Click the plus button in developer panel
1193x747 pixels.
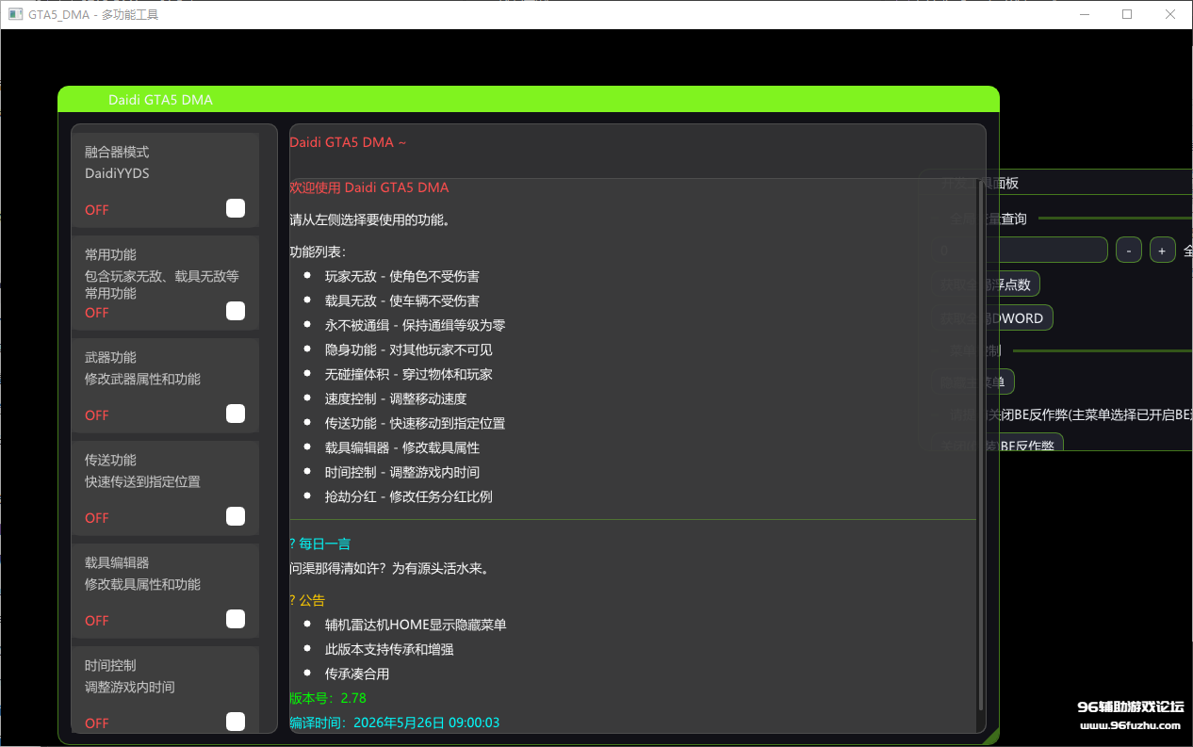click(1162, 250)
